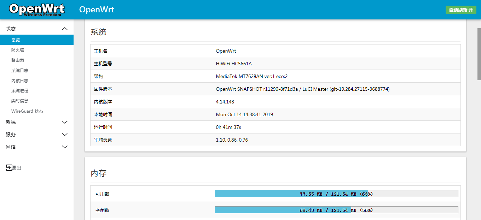481x220 pixels.
Task: Click the OpenWrt Wireless Freedom logo
Action: click(x=37, y=10)
